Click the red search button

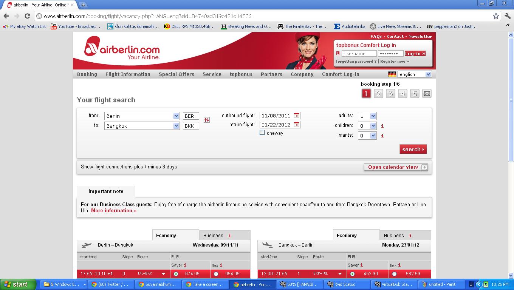click(413, 149)
